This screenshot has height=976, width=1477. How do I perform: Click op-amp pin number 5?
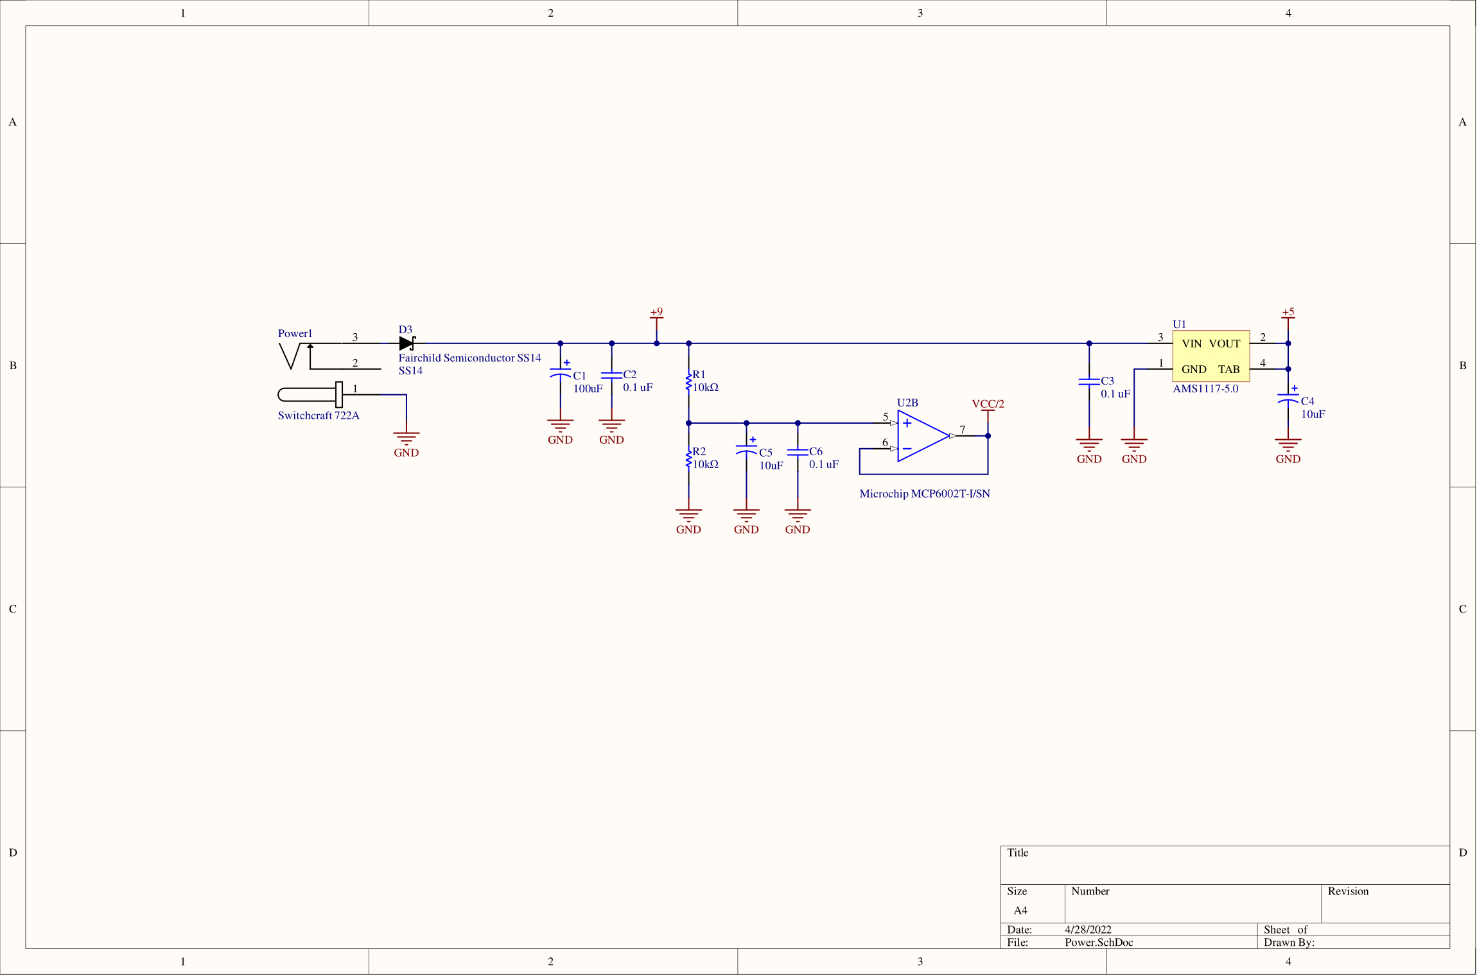point(886,417)
